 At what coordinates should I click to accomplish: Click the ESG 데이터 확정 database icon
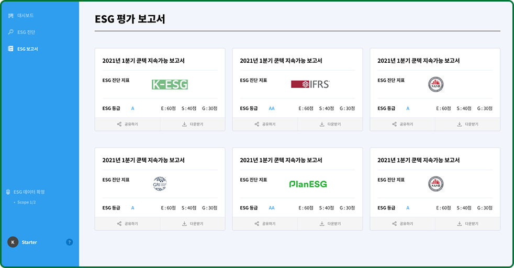pos(8,192)
